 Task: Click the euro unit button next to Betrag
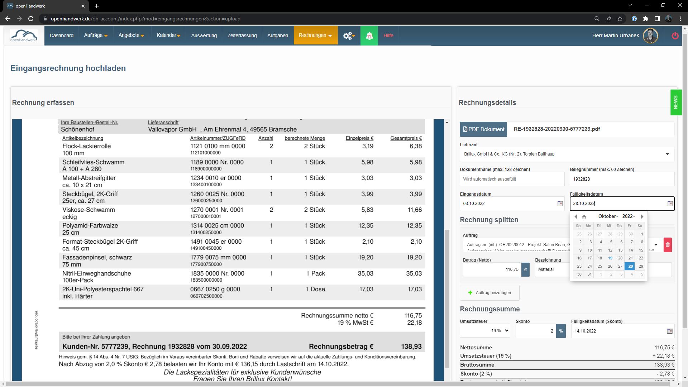(x=525, y=269)
